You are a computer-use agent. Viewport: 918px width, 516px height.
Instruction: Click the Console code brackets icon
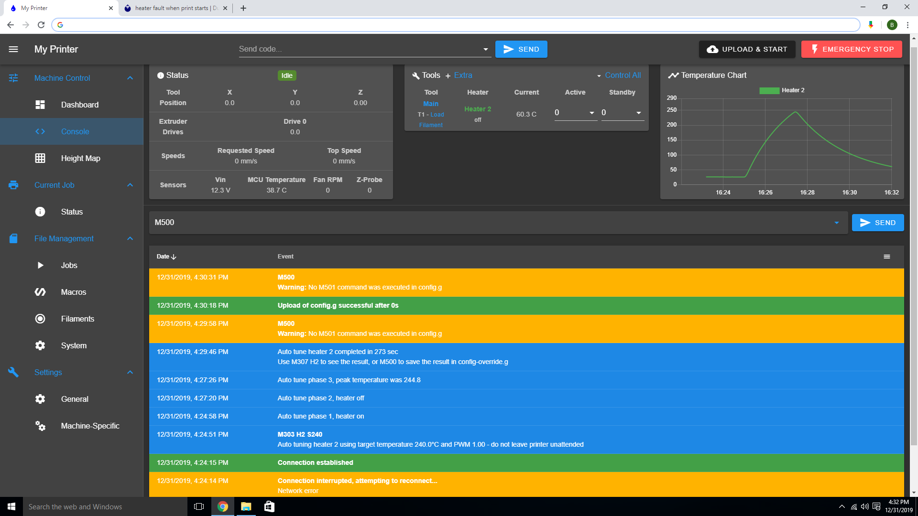40,131
